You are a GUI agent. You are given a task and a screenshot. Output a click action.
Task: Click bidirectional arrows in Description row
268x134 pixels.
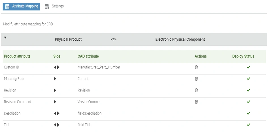point(57,113)
